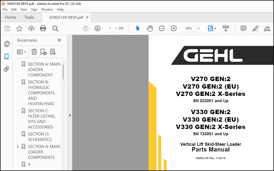This screenshot has height=171, width=274.
Task: Select the 50950149-REVF.pdf document tab
Action: click(66, 17)
